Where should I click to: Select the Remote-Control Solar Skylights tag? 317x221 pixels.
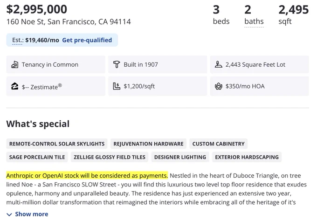click(57, 144)
